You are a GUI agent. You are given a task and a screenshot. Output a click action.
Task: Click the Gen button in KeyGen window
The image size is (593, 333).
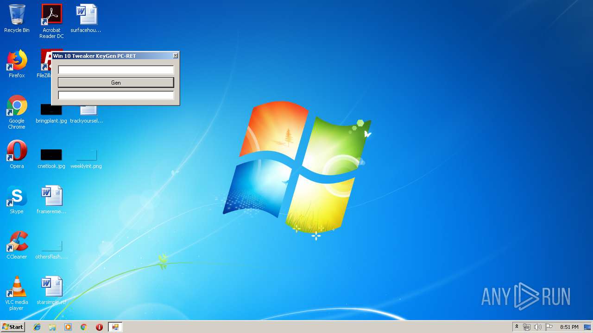click(x=116, y=82)
